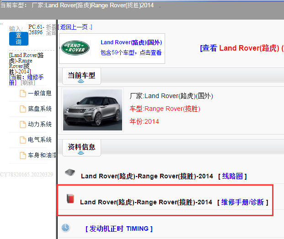284x239 pixels.
Task: Click the 厂家:Land Rover(路虎)(国外) text
Action: pos(171,96)
